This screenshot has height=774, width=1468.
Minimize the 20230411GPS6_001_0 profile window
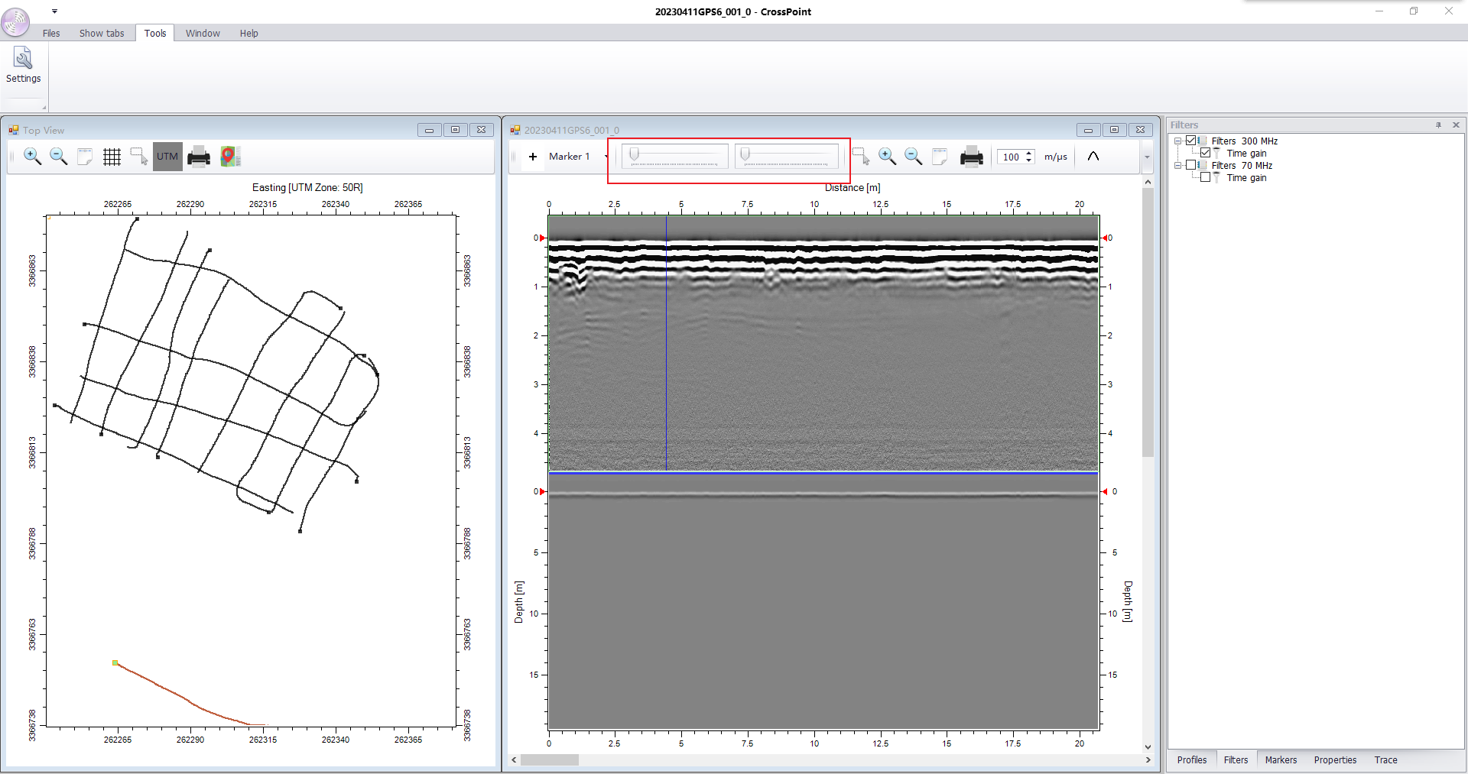(1088, 130)
